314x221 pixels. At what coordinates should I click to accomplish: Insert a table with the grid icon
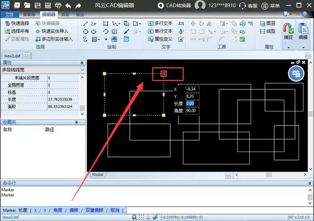click(x=126, y=39)
